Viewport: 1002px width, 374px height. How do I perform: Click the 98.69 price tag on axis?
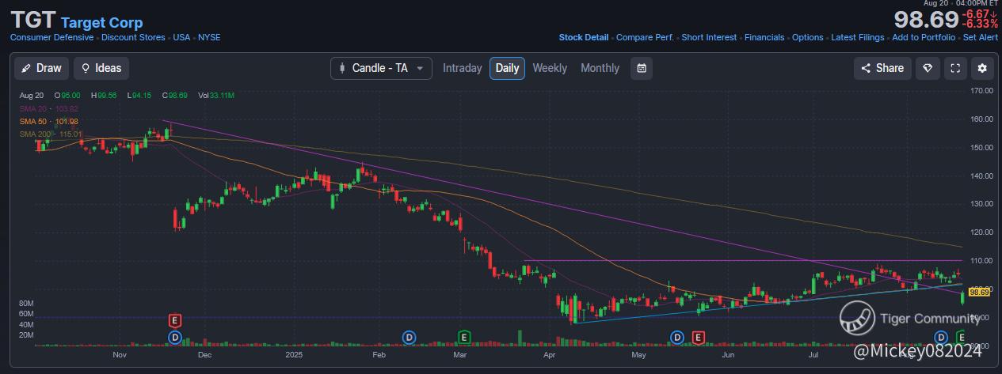[x=980, y=293]
